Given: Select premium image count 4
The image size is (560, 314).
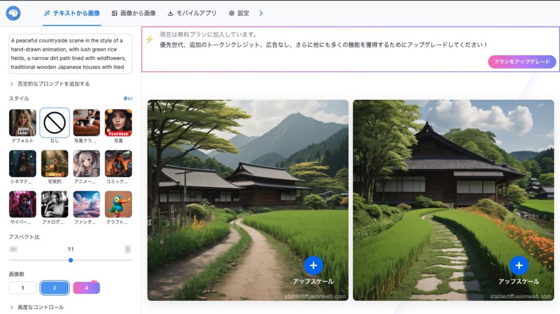Looking at the screenshot, I should click(86, 288).
